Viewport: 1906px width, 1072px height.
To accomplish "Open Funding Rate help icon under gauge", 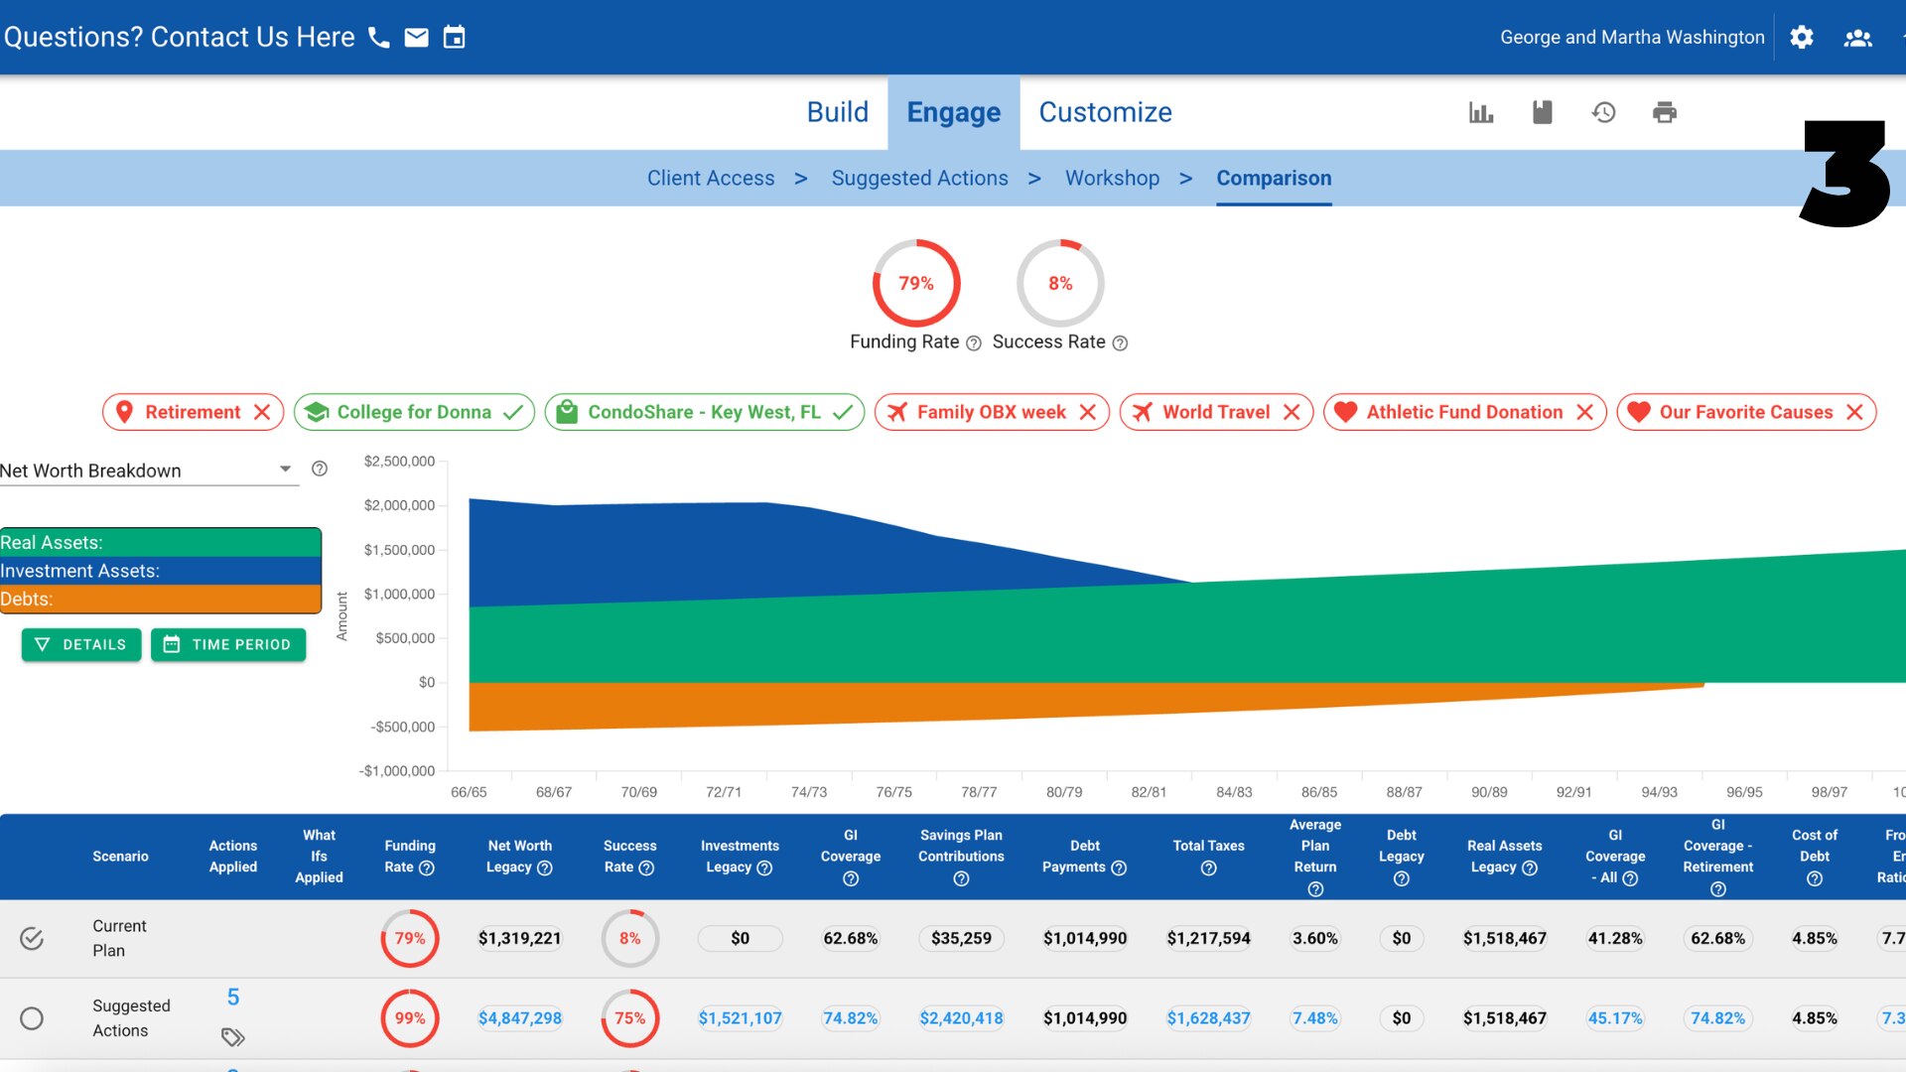I will pyautogui.click(x=974, y=343).
